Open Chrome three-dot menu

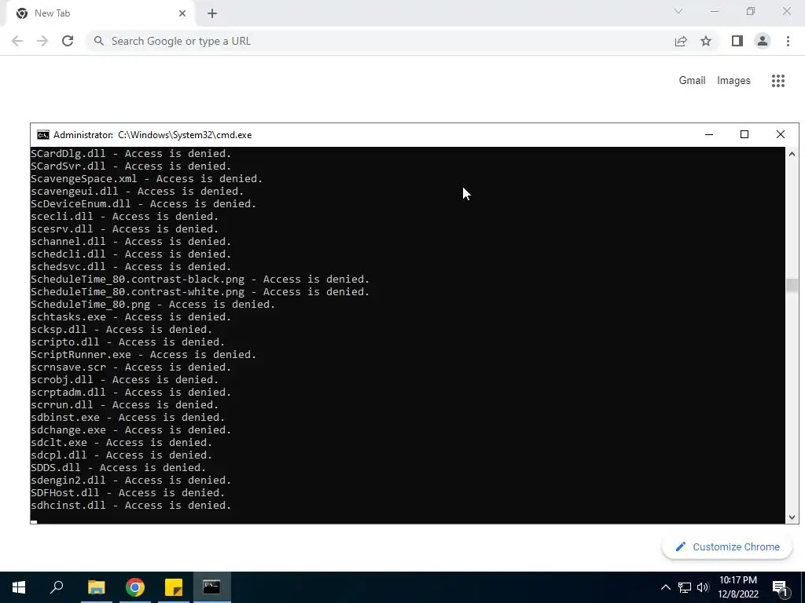coord(788,41)
